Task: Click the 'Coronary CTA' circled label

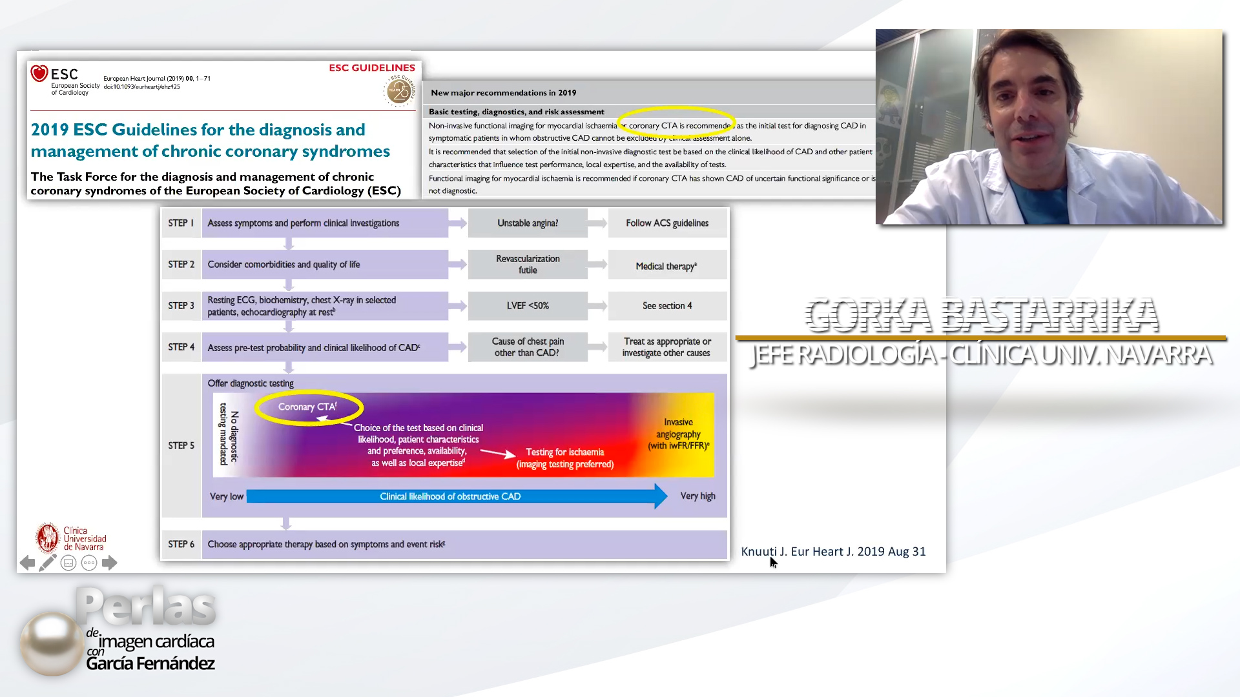Action: [x=309, y=407]
